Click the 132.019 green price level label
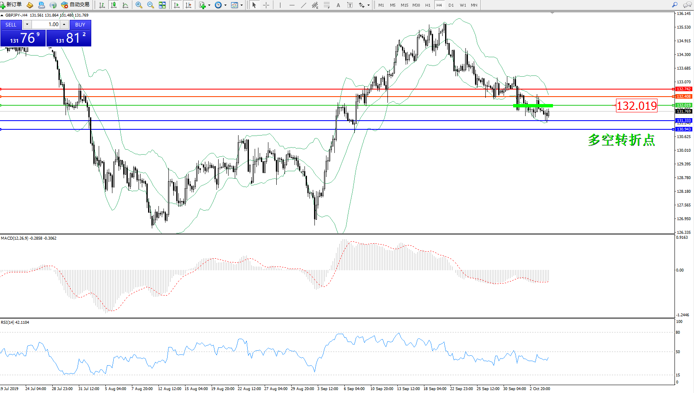The height and width of the screenshot is (393, 694). [636, 106]
